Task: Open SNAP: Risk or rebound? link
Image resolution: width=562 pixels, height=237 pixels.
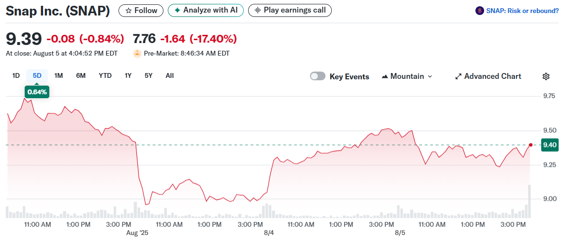Action: pos(522,11)
